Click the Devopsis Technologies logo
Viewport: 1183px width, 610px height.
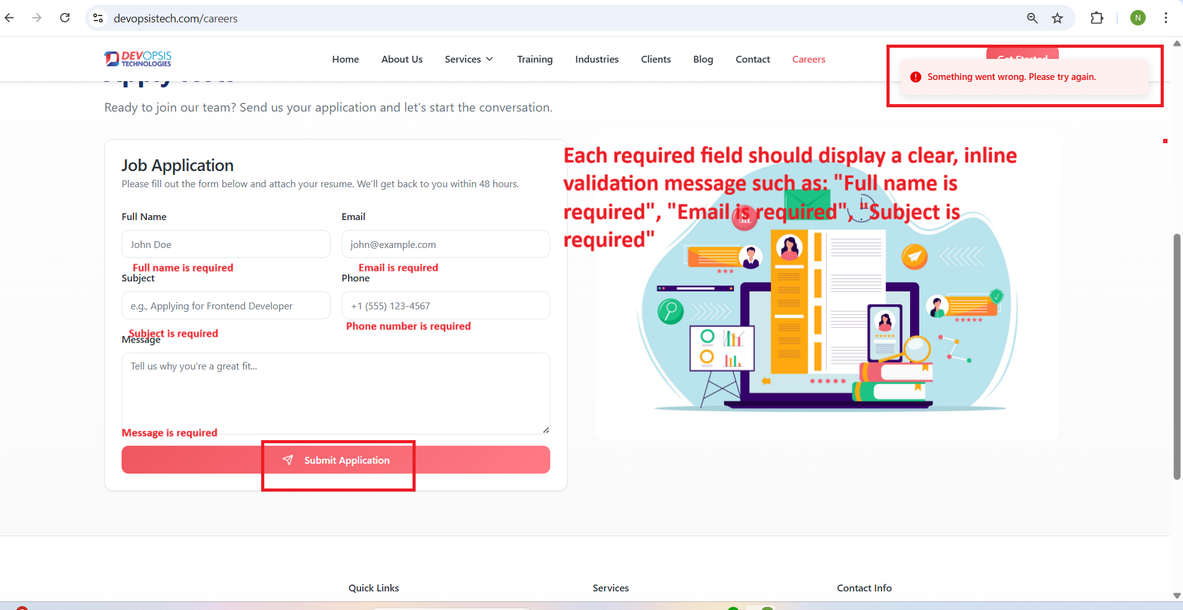pos(138,59)
